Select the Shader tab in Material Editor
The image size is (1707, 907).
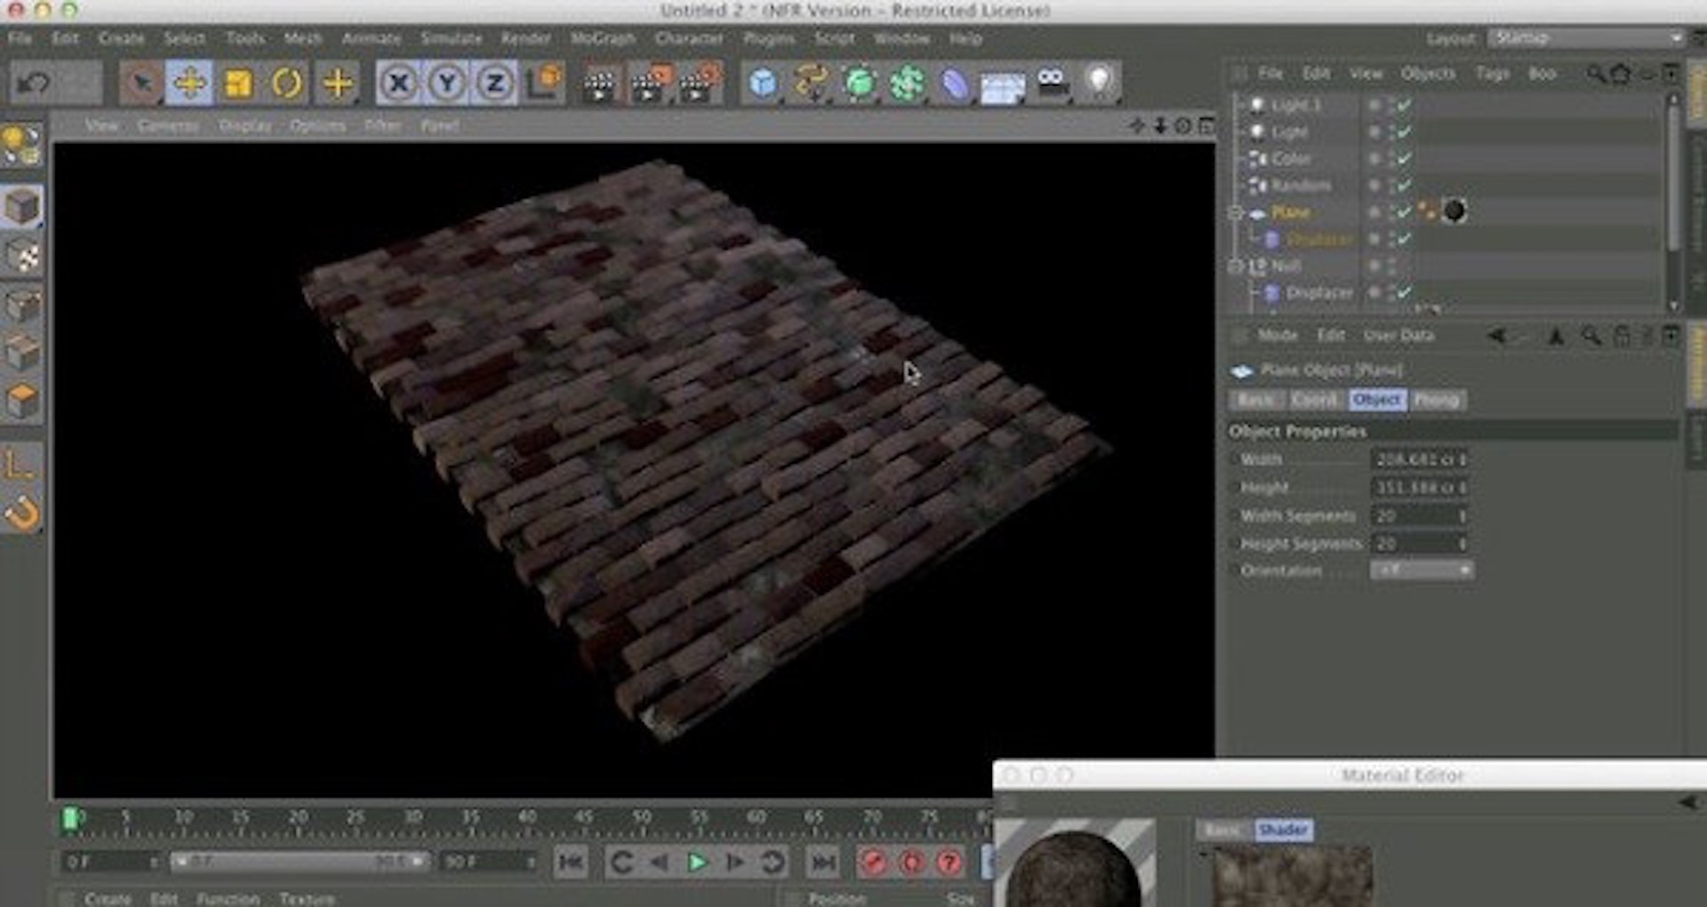pyautogui.click(x=1284, y=830)
